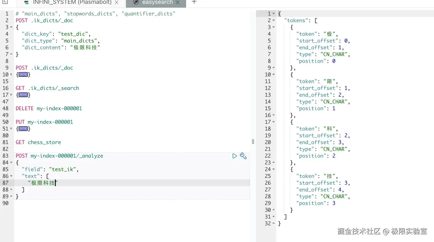Viewport: 434px width, 242px height.
Task: Unfold code with arrow at editor line 17
Action: 11,95
